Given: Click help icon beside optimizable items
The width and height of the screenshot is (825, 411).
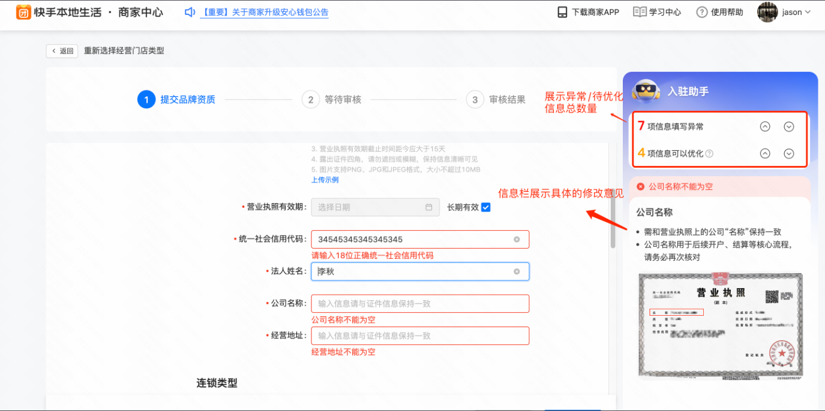Looking at the screenshot, I should [709, 154].
